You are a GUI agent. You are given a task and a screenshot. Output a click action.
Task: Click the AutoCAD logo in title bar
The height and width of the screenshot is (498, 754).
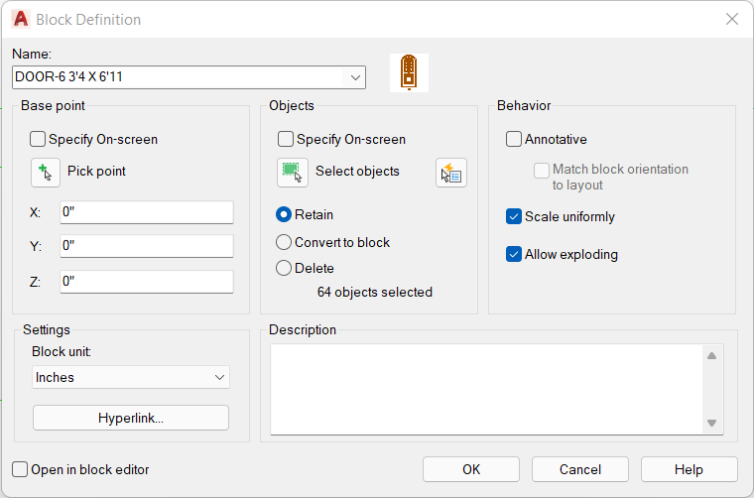point(21,19)
